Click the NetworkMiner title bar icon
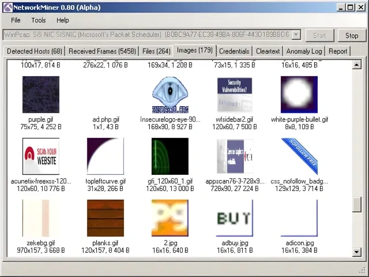369x277 pixels. click(7, 8)
